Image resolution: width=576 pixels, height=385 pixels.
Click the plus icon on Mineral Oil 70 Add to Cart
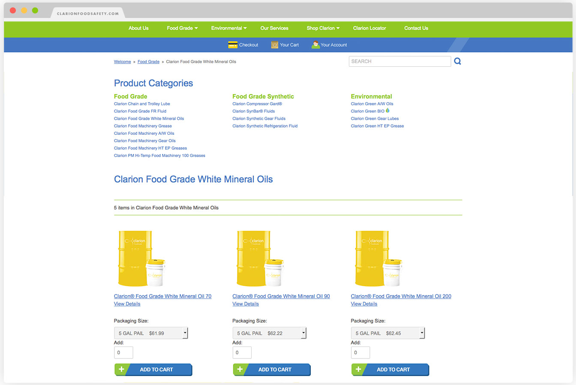click(122, 369)
